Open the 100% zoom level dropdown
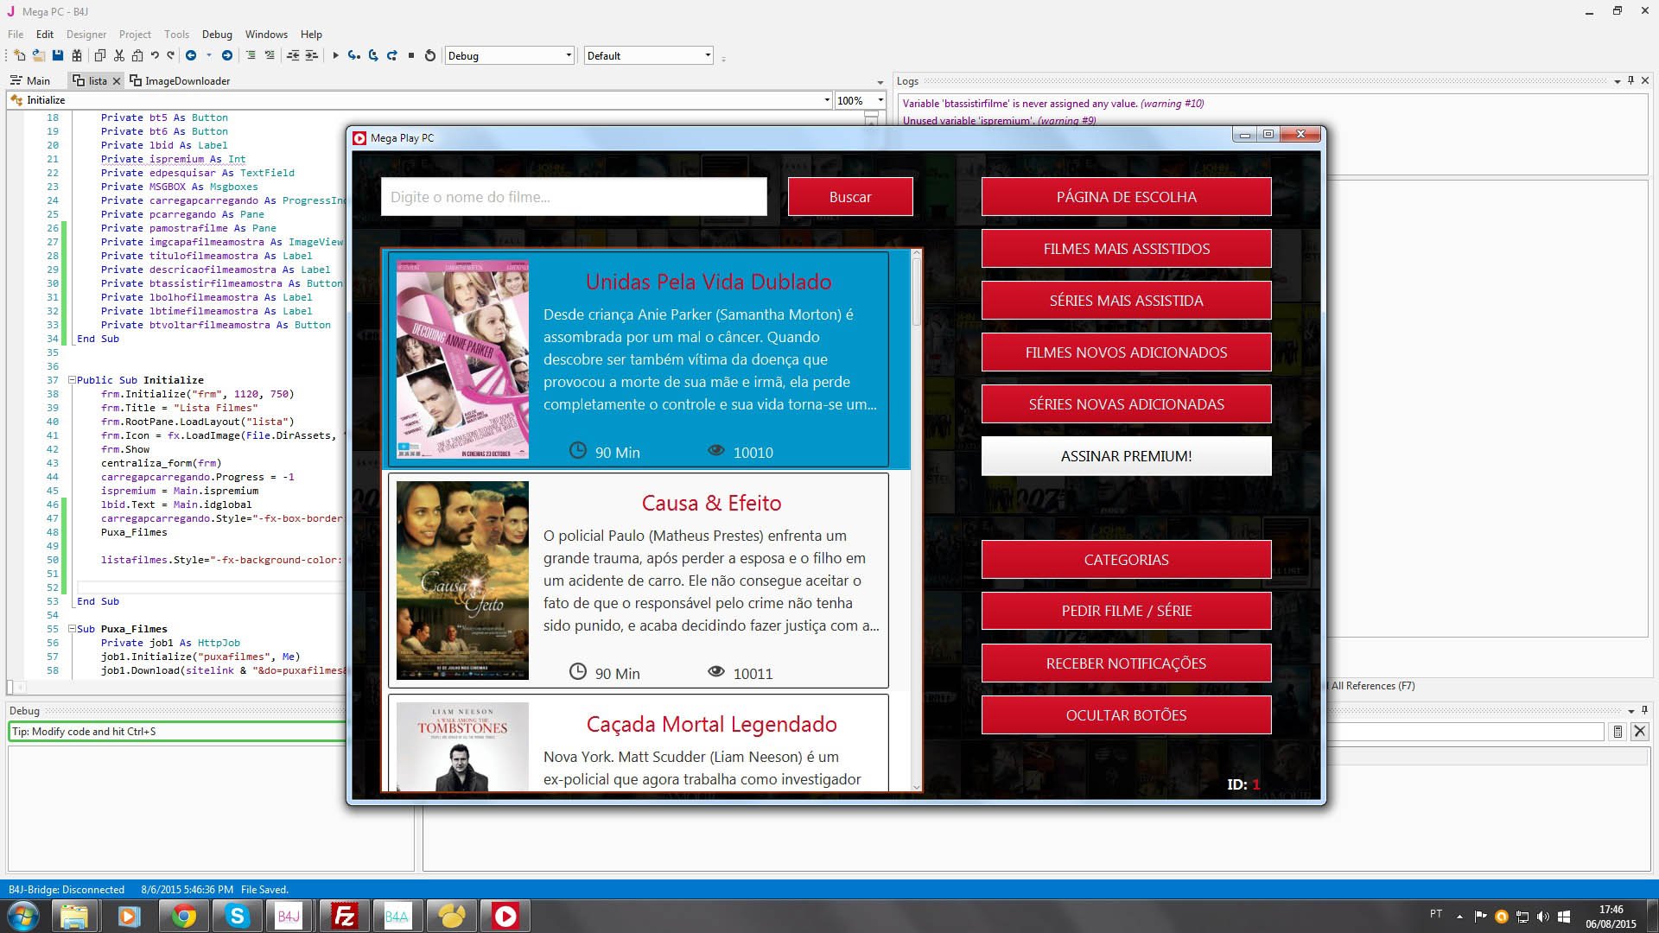Viewport: 1659px width, 933px height. coord(880,100)
